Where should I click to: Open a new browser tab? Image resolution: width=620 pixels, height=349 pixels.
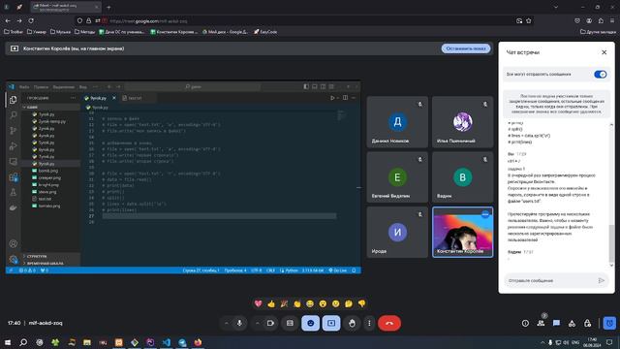108,7
